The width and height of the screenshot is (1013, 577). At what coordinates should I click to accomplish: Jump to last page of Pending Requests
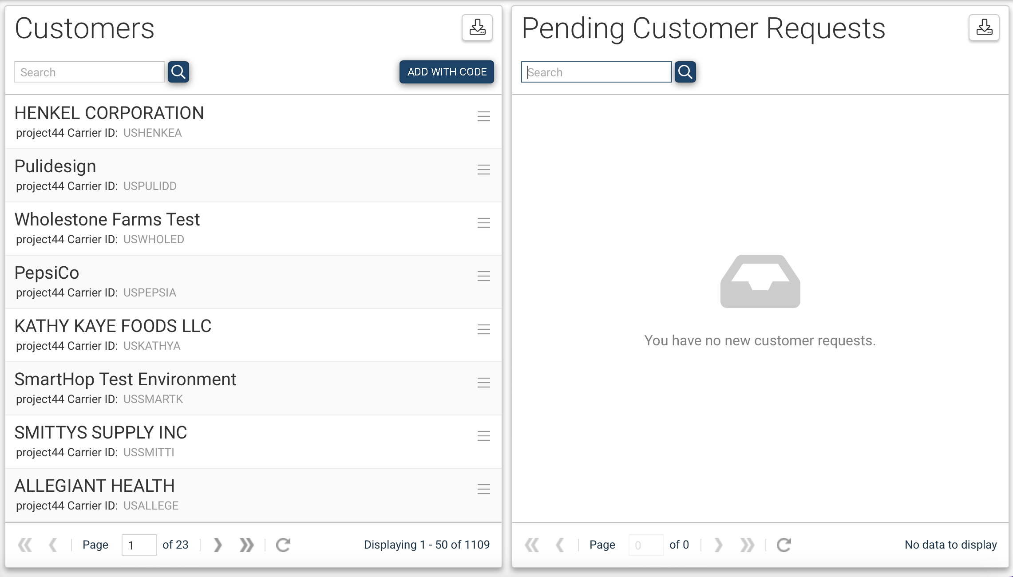[747, 545]
